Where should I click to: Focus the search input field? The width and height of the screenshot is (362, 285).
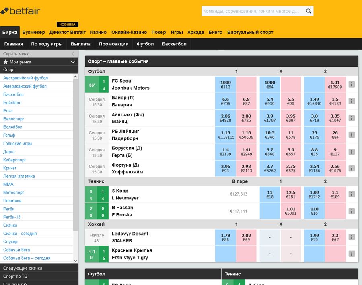253,11
